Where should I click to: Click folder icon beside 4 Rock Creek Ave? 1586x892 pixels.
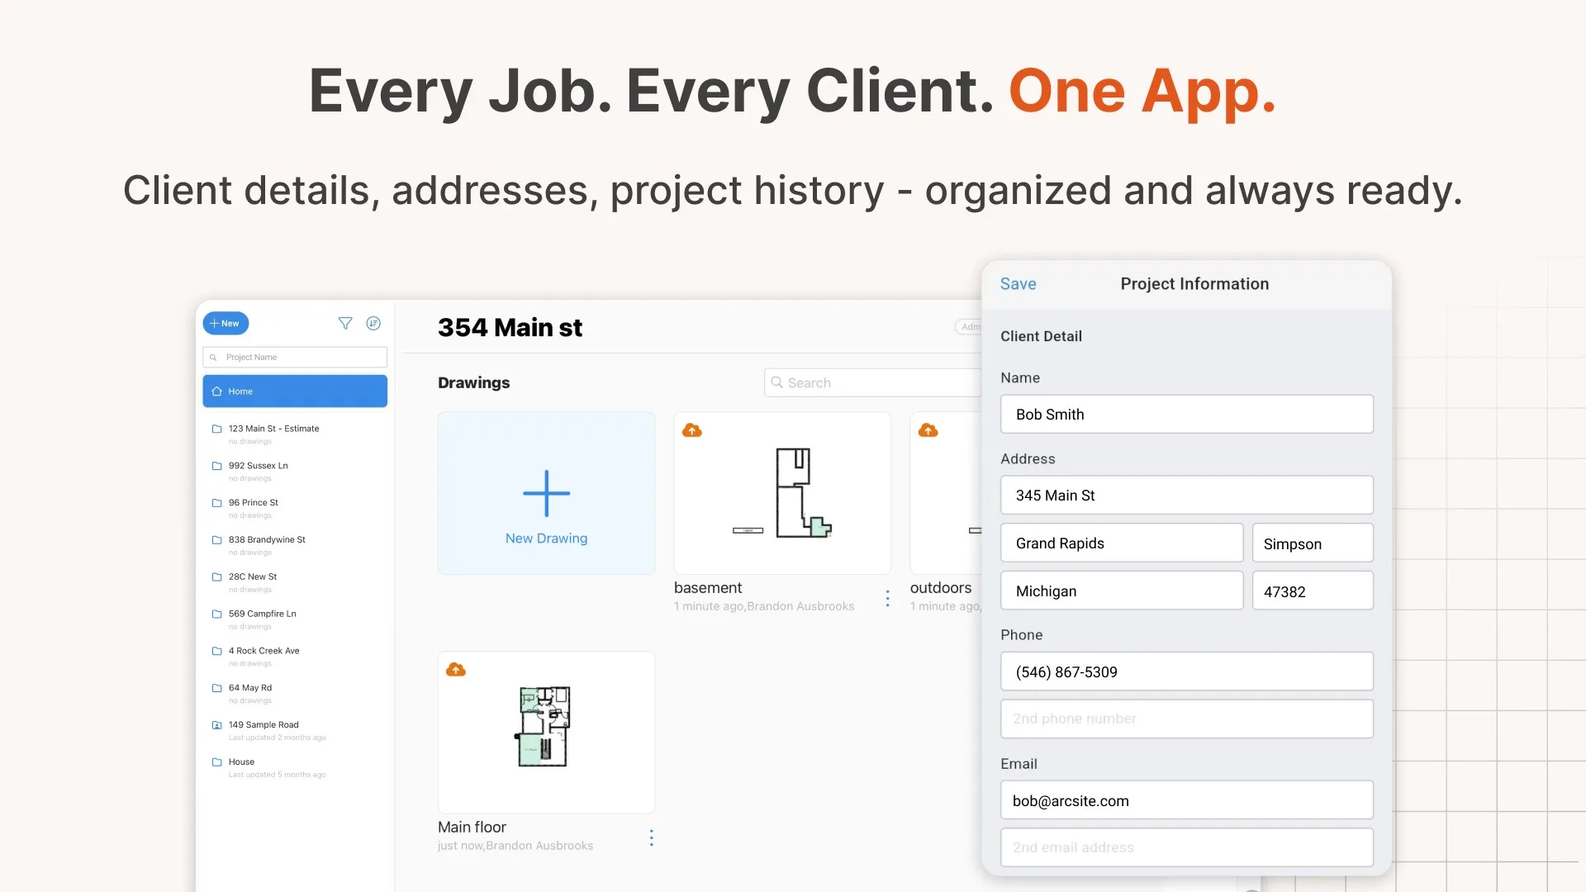point(217,651)
